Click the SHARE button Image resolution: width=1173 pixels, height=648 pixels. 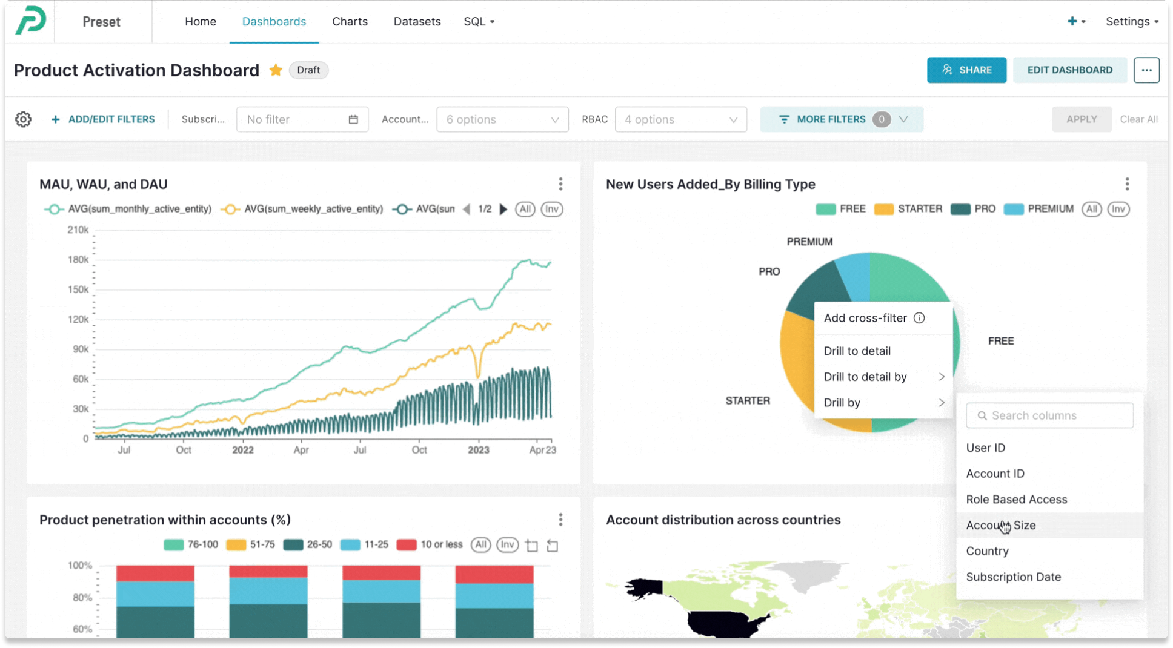(966, 70)
